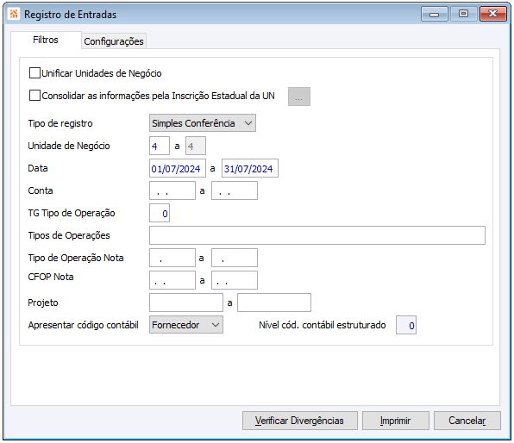This screenshot has width=514, height=443.
Task: Focus the first Tipo de Operação Nota field
Action: [172, 258]
